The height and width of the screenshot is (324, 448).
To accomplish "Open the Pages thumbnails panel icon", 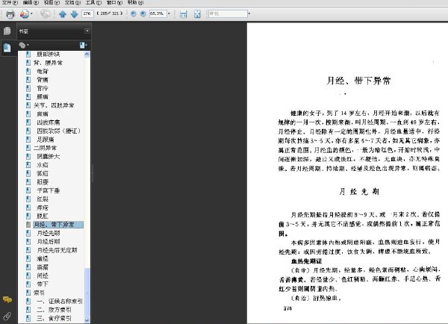I will pyautogui.click(x=7, y=31).
